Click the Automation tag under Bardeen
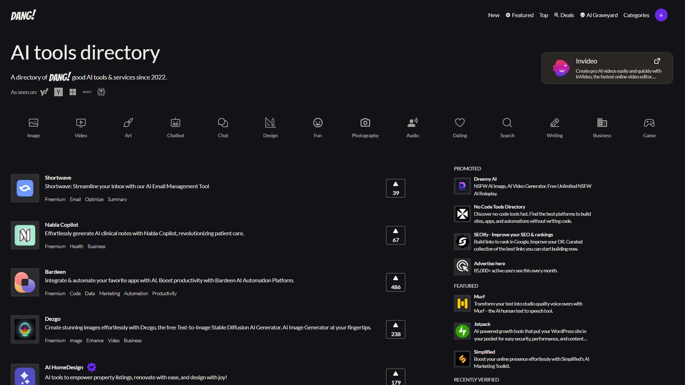 (136, 293)
